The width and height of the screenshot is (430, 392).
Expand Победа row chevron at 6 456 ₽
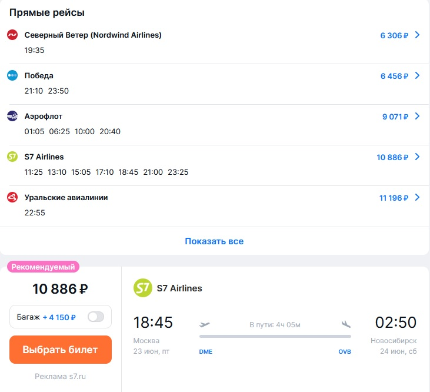[418, 75]
